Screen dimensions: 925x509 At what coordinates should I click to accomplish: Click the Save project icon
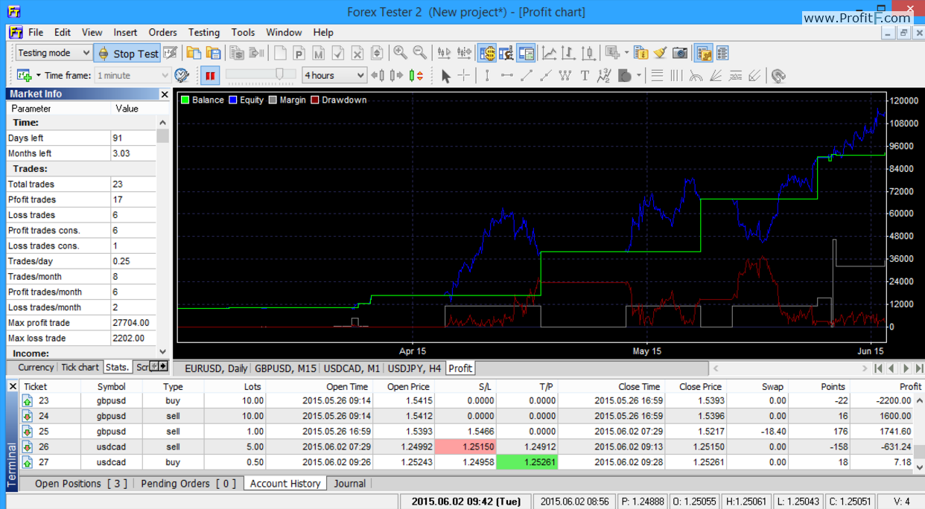[x=213, y=53]
